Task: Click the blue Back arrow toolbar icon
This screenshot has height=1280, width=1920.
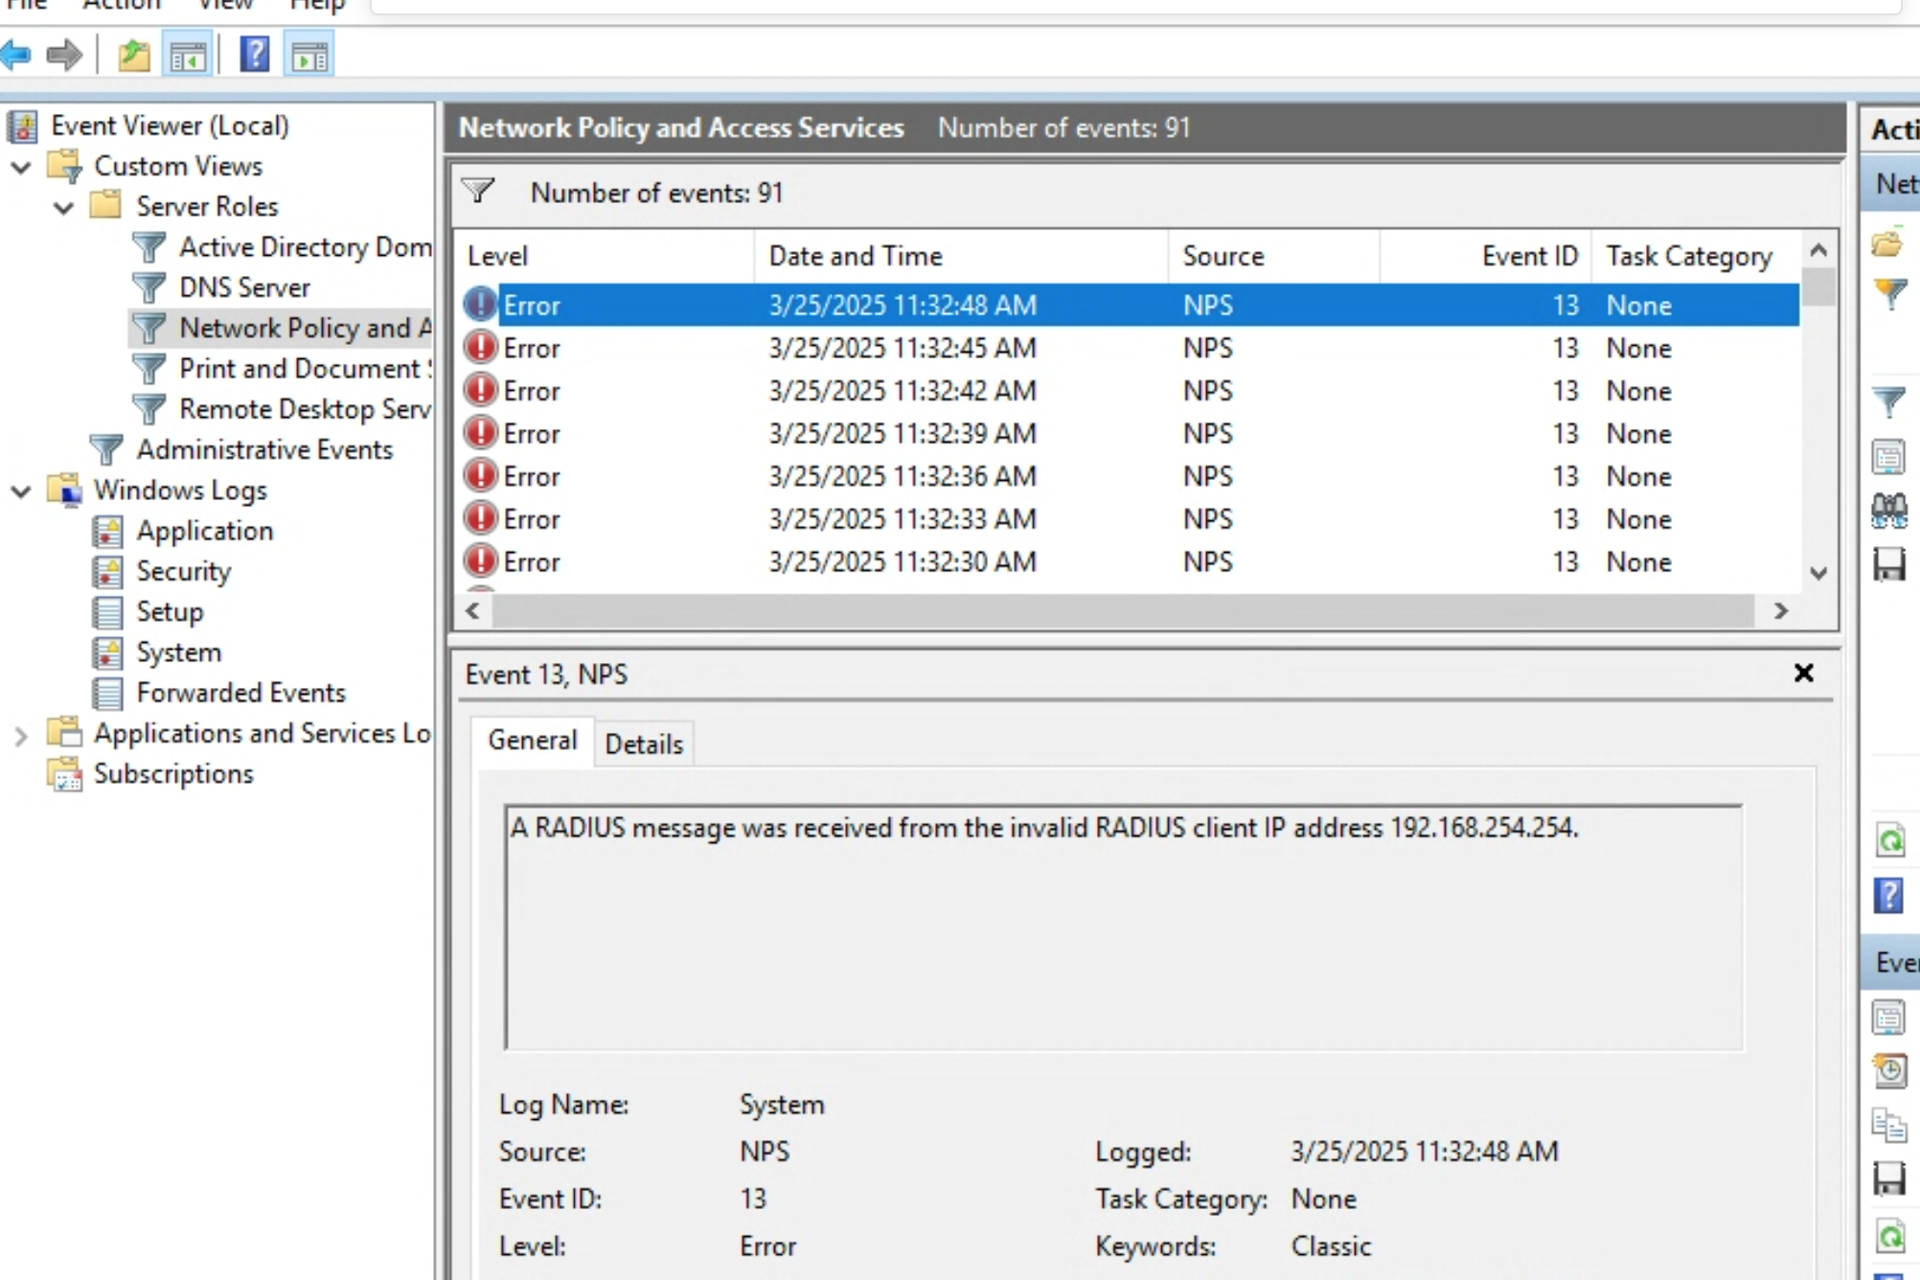Action: pos(17,56)
